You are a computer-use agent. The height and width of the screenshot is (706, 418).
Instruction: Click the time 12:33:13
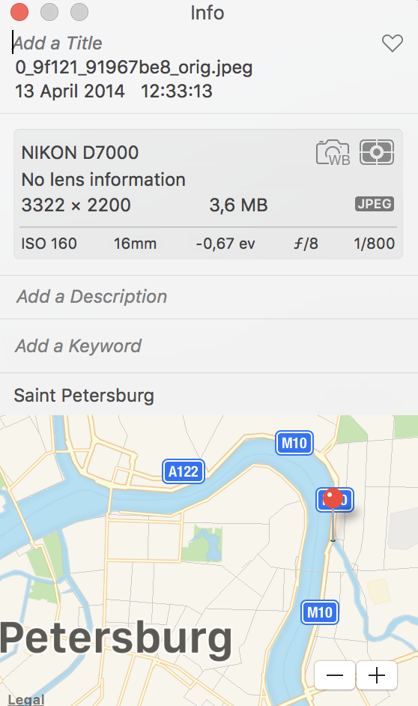[x=176, y=91]
